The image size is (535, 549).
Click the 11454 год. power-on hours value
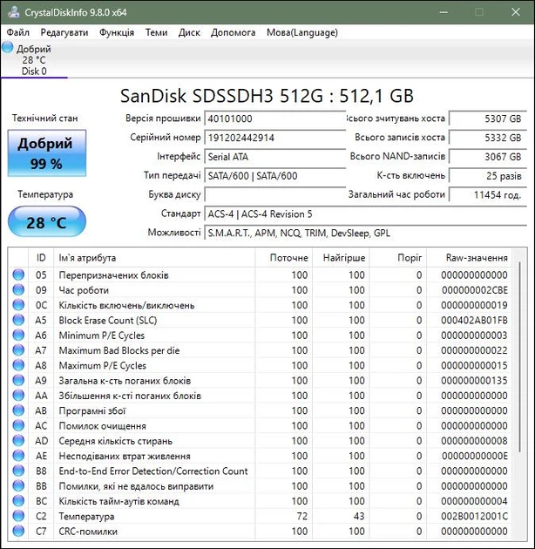488,194
